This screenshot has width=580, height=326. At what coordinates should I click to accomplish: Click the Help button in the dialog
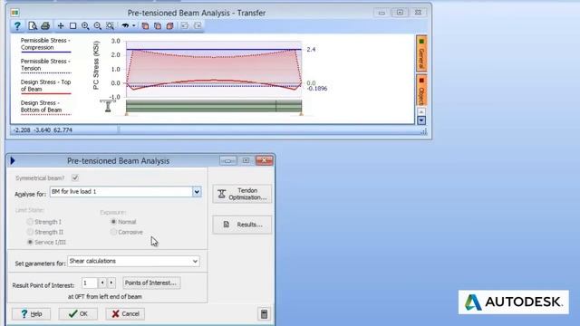31,314
